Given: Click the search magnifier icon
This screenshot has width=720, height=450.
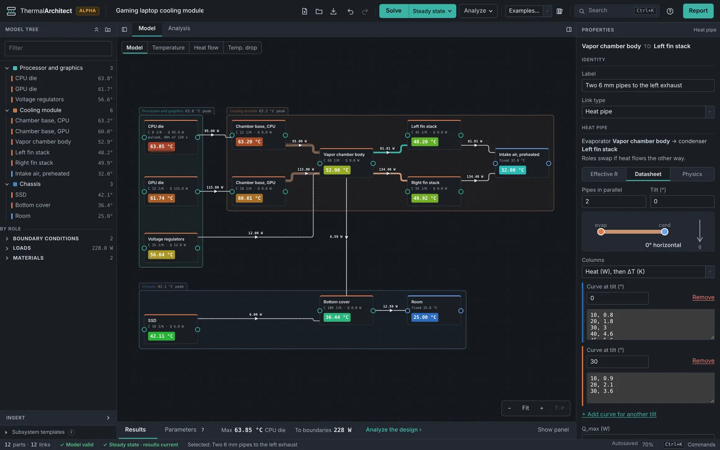Looking at the screenshot, I should tap(582, 11).
